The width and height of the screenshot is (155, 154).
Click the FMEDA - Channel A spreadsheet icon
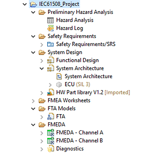click(50, 133)
